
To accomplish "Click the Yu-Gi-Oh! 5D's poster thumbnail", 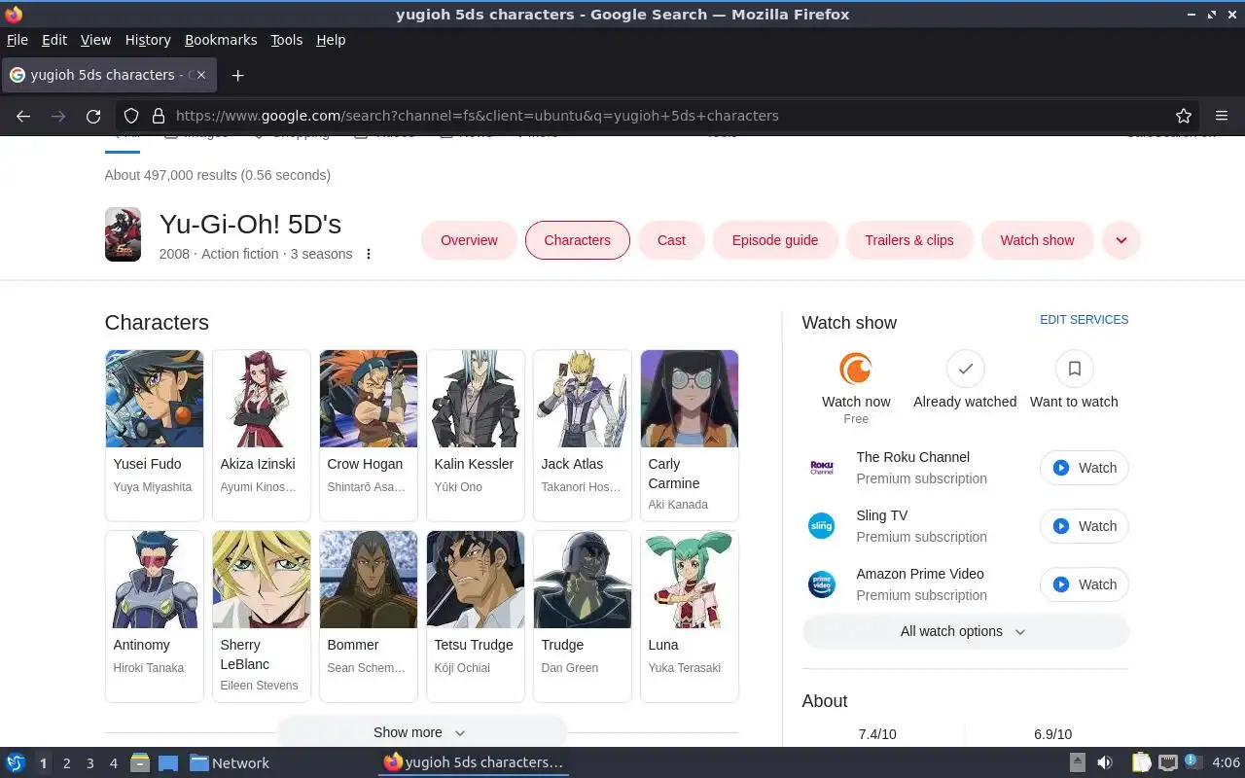I will tap(123, 234).
